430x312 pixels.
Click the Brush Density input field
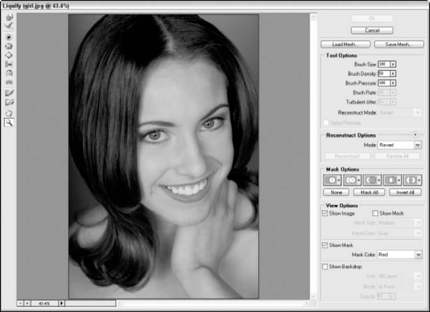click(383, 74)
